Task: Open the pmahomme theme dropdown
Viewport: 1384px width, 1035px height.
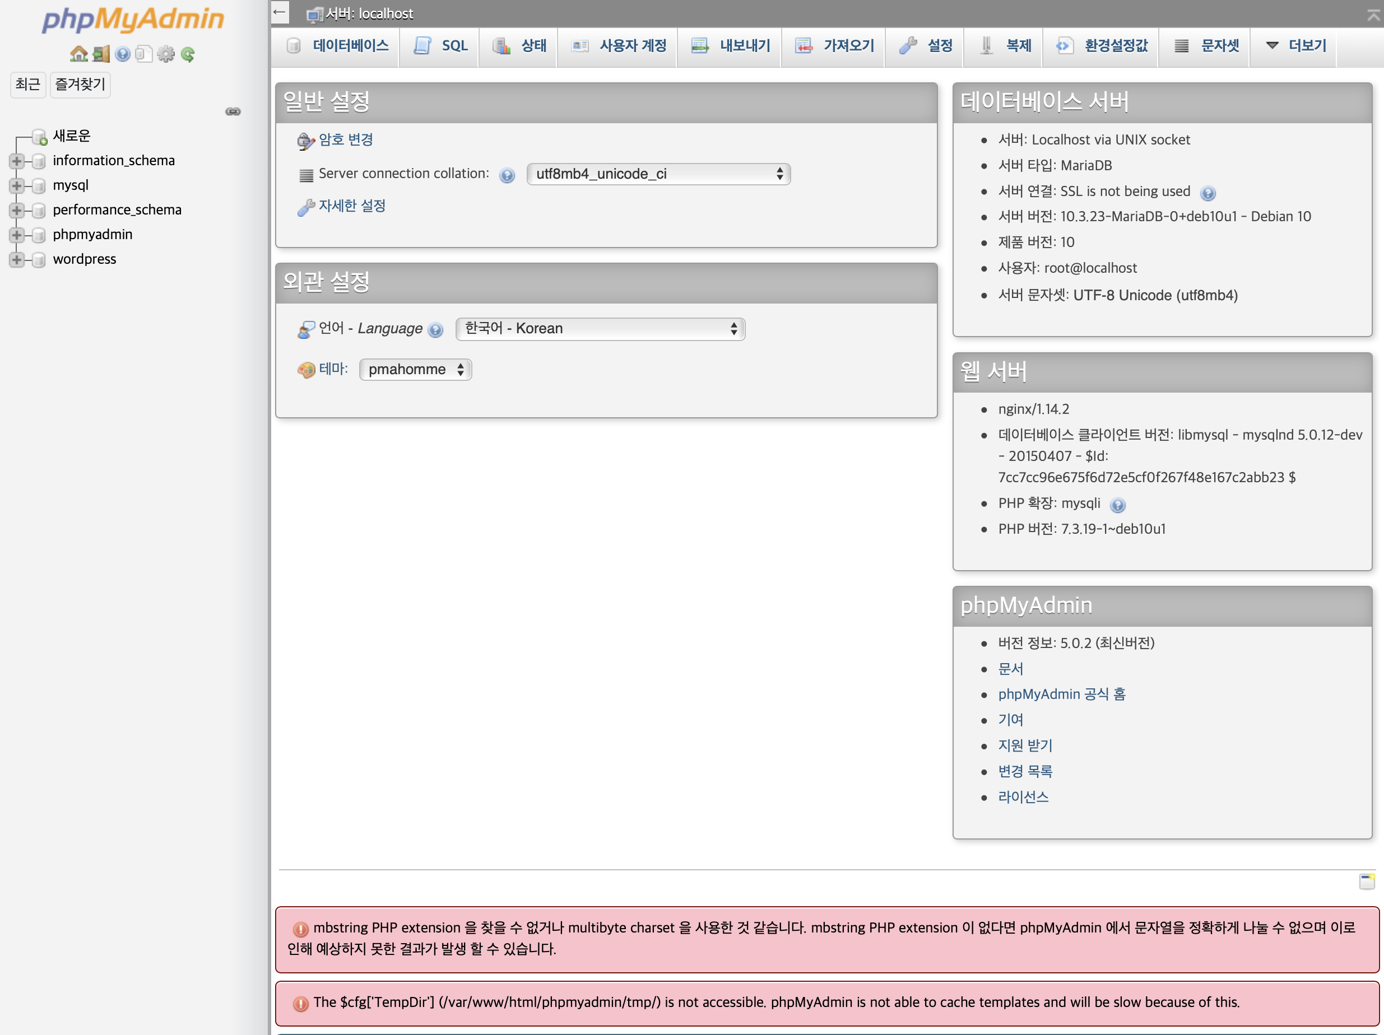Action: tap(415, 370)
